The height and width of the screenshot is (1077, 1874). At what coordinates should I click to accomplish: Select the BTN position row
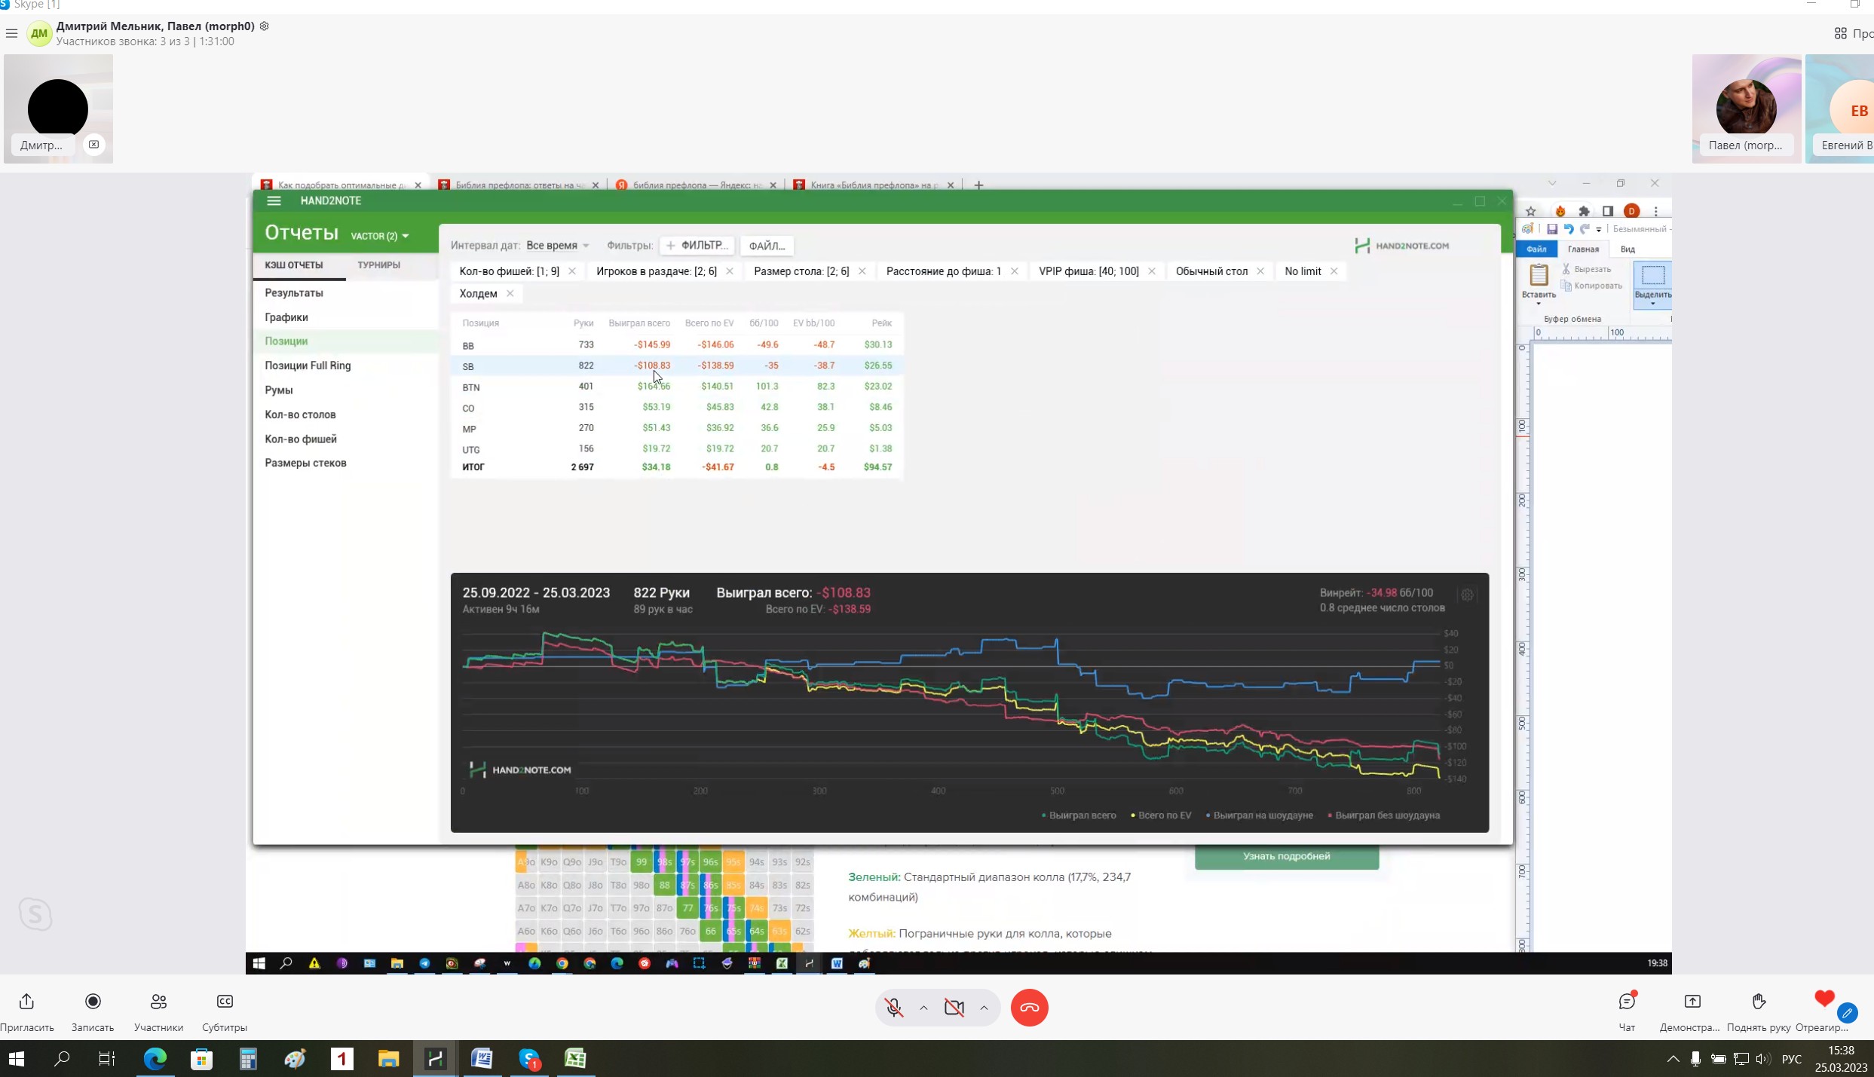coord(677,387)
